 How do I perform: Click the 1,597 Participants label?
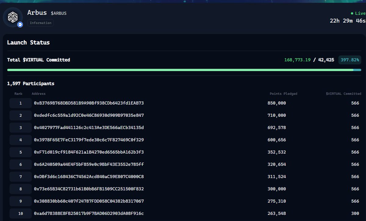[x=30, y=83]
